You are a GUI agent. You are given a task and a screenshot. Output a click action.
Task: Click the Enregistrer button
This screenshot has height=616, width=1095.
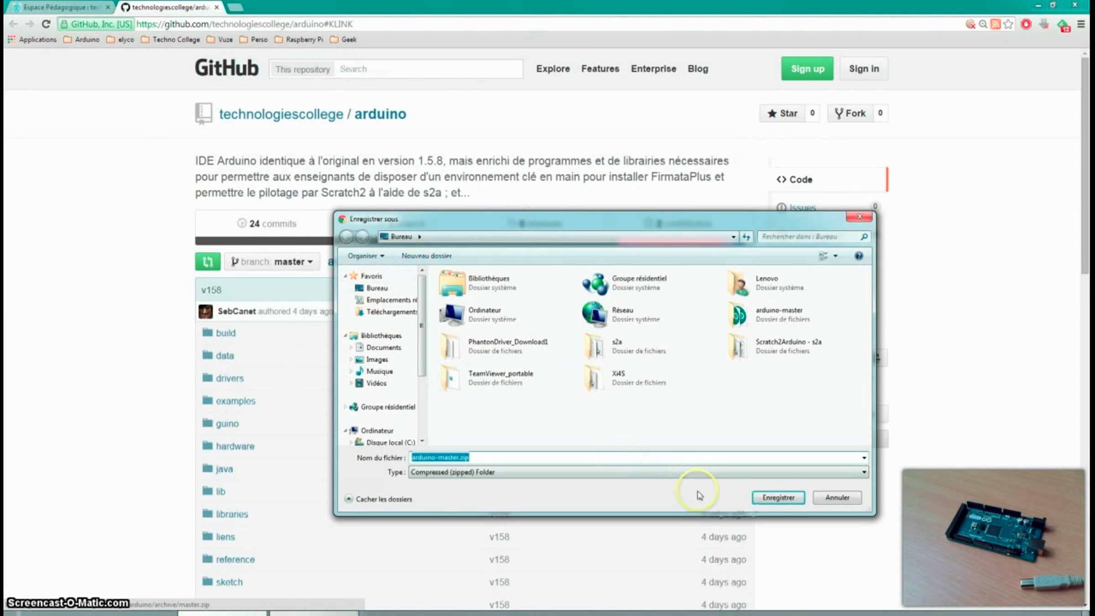[x=778, y=498]
